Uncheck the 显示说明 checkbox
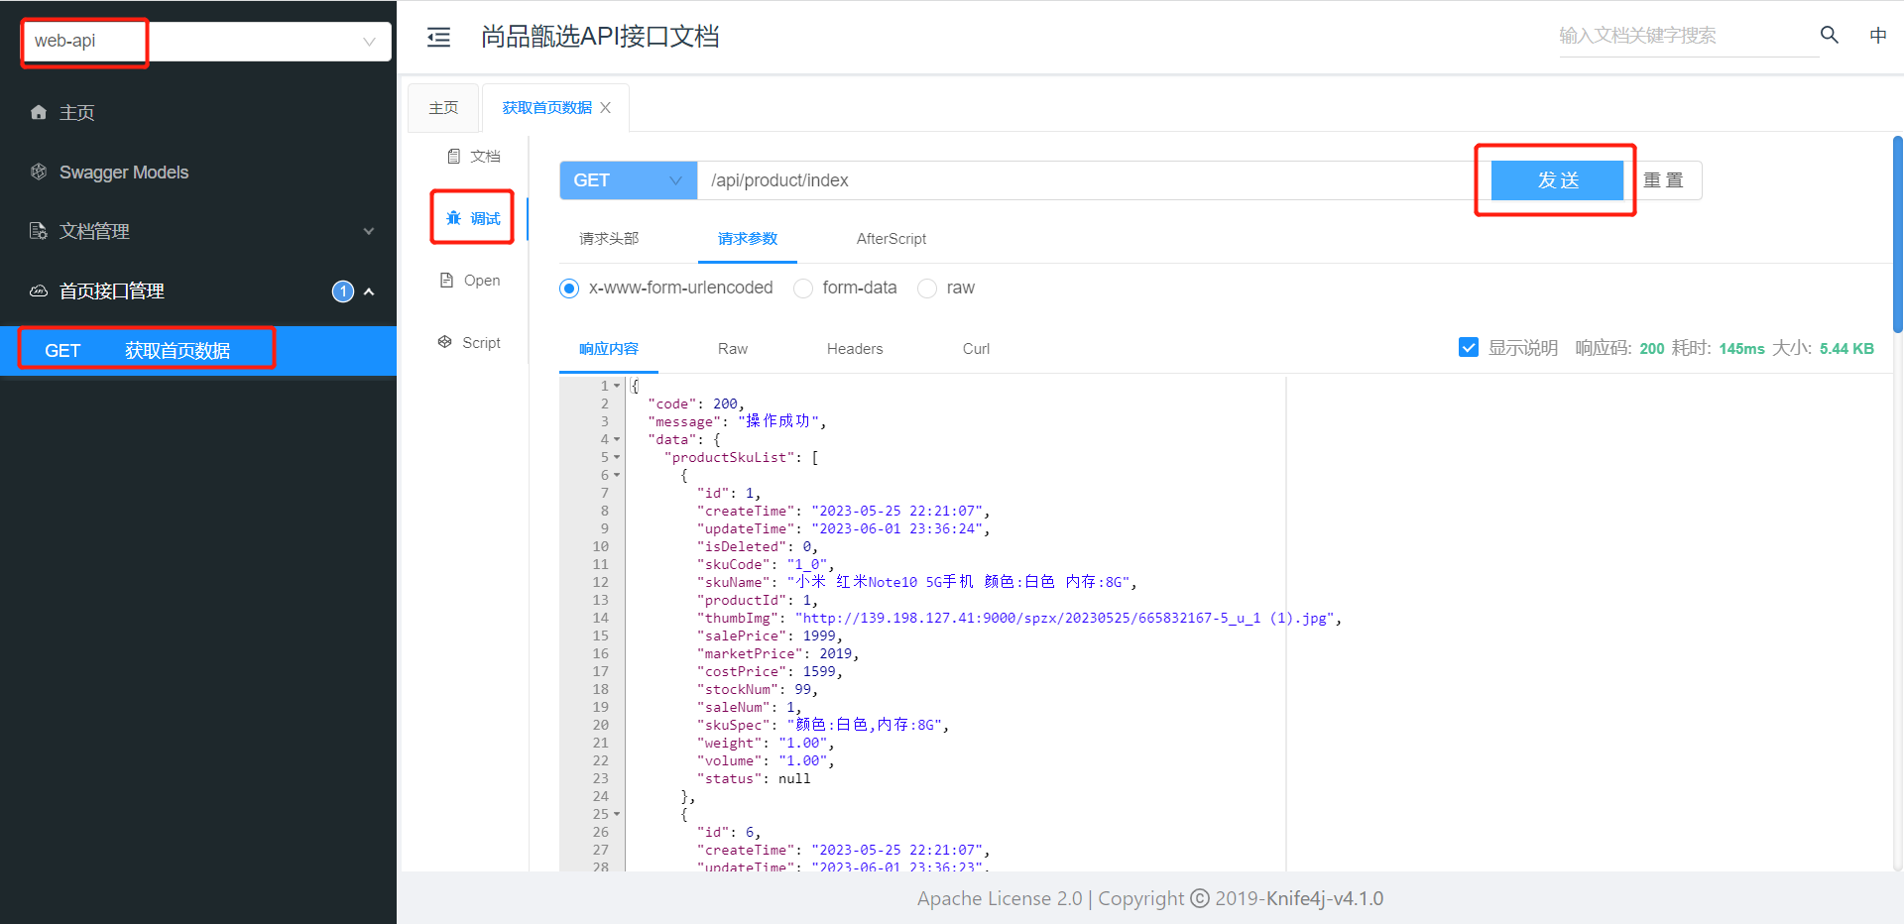The width and height of the screenshot is (1904, 924). (x=1469, y=348)
